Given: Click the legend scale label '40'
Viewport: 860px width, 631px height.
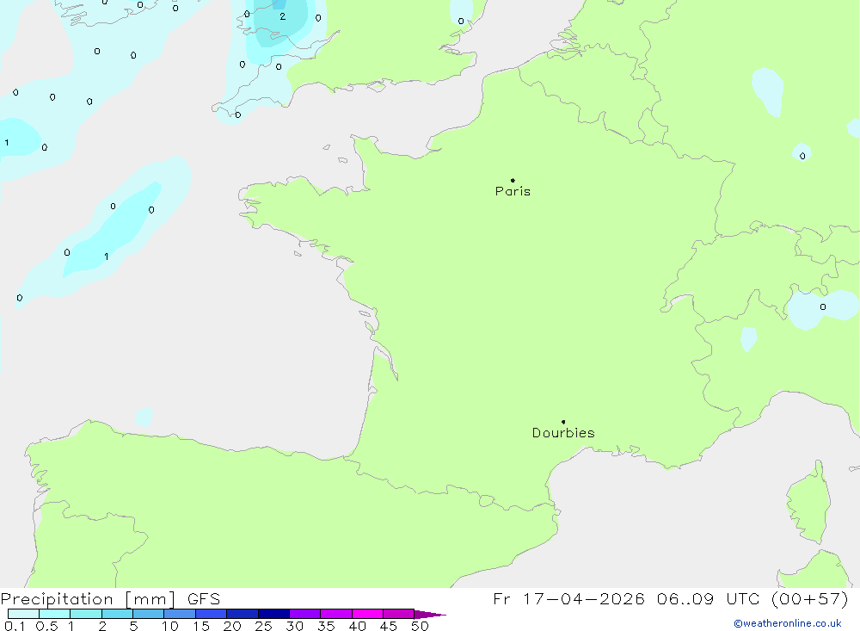Looking at the screenshot, I should point(357,626).
